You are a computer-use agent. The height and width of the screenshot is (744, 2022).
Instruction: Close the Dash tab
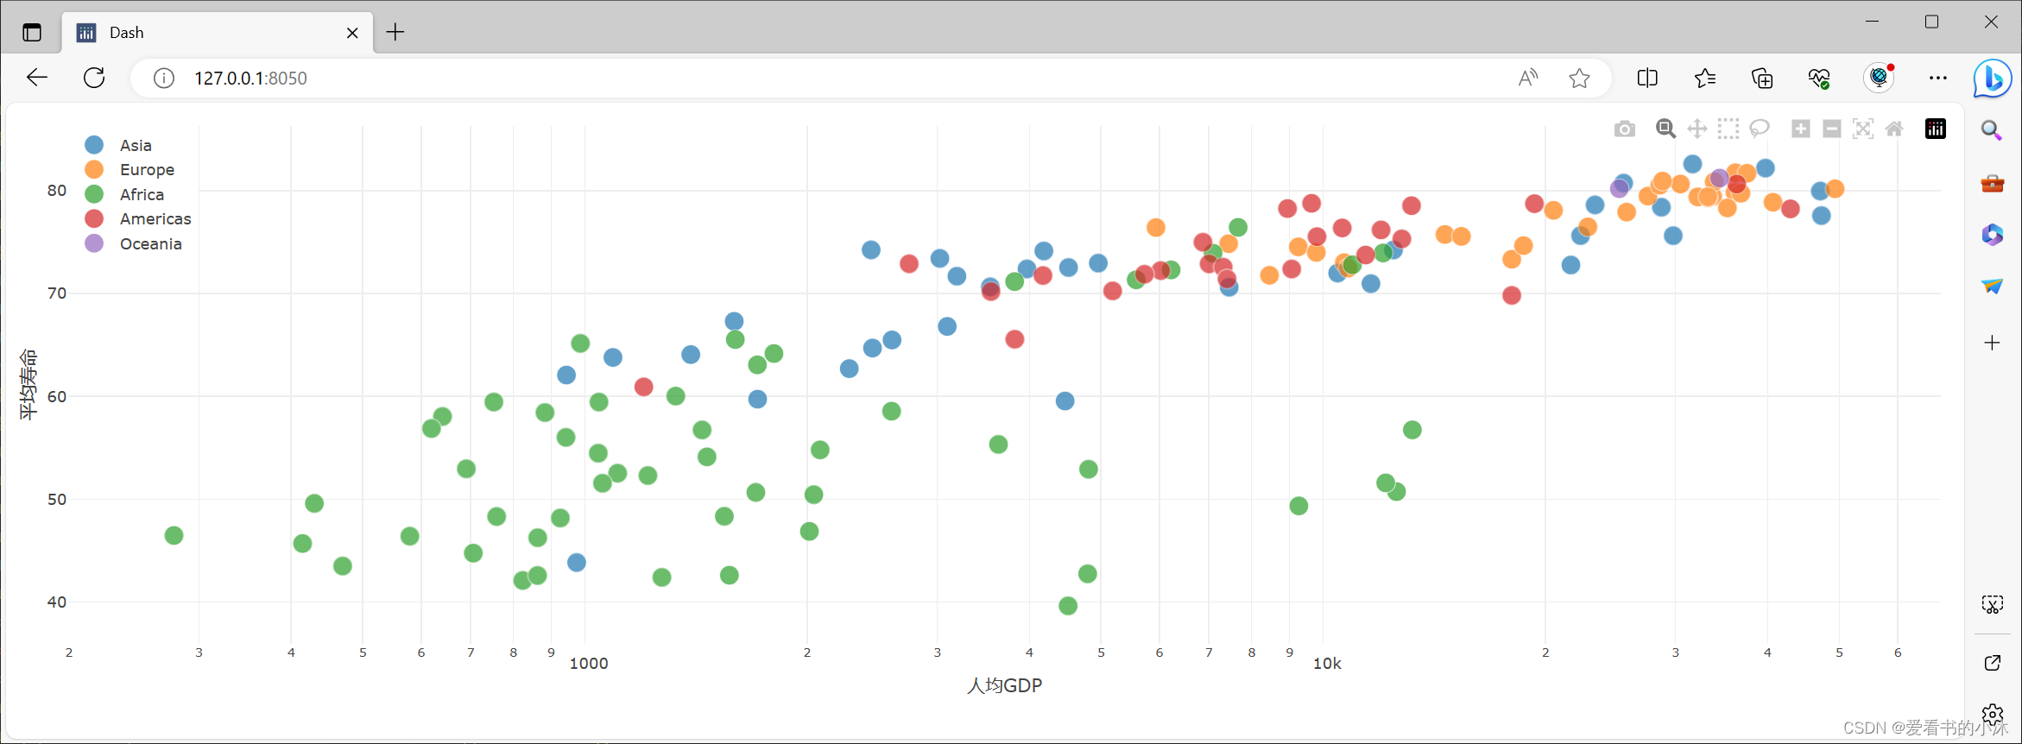(x=352, y=33)
